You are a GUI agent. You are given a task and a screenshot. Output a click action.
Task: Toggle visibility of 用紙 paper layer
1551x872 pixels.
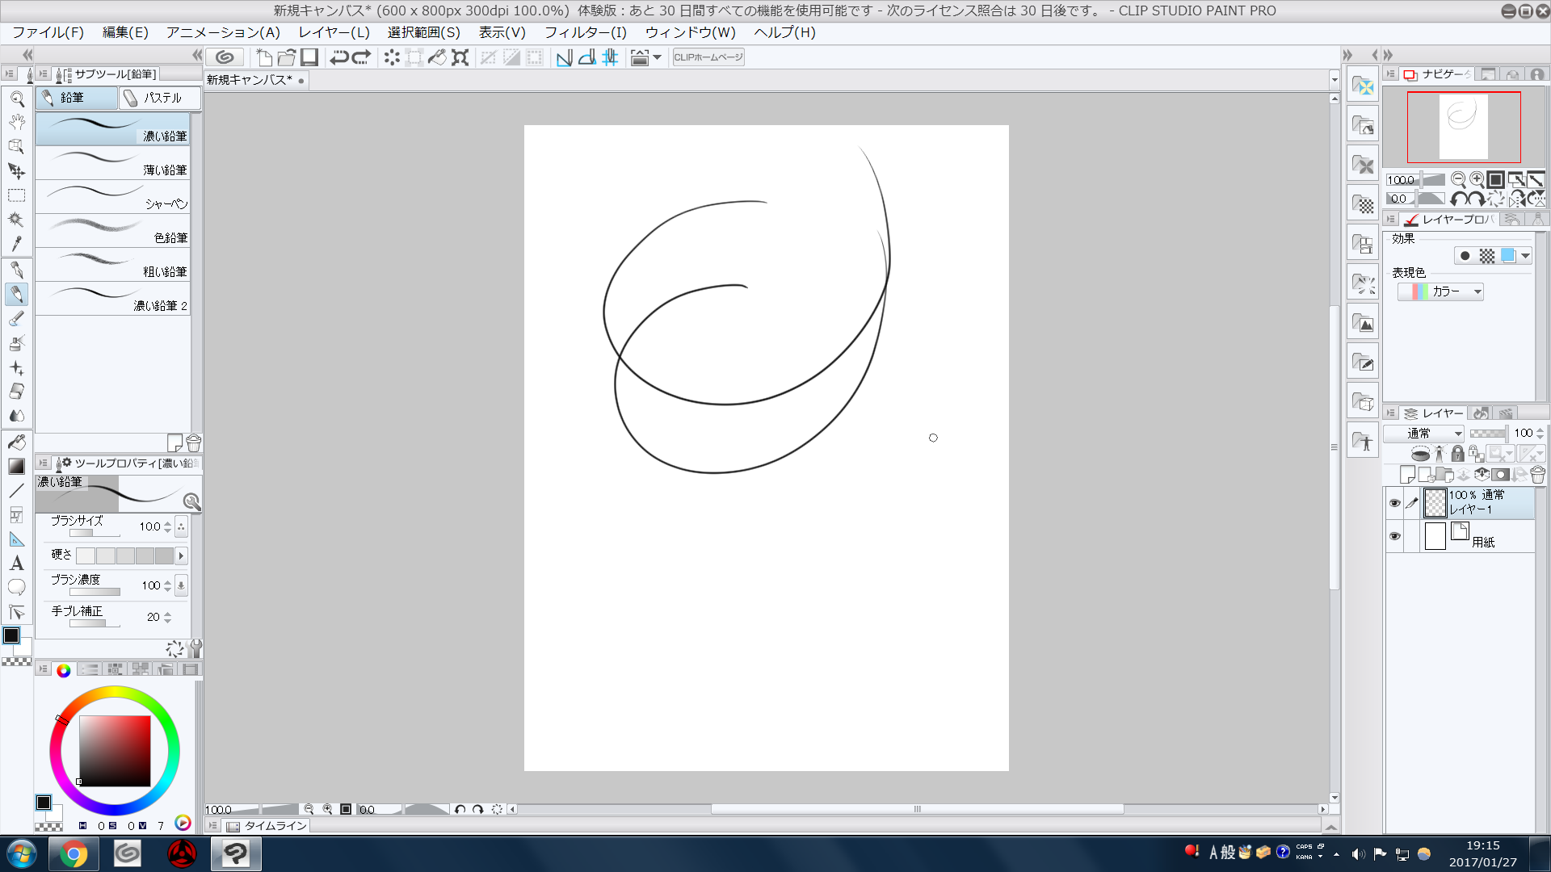[1394, 536]
